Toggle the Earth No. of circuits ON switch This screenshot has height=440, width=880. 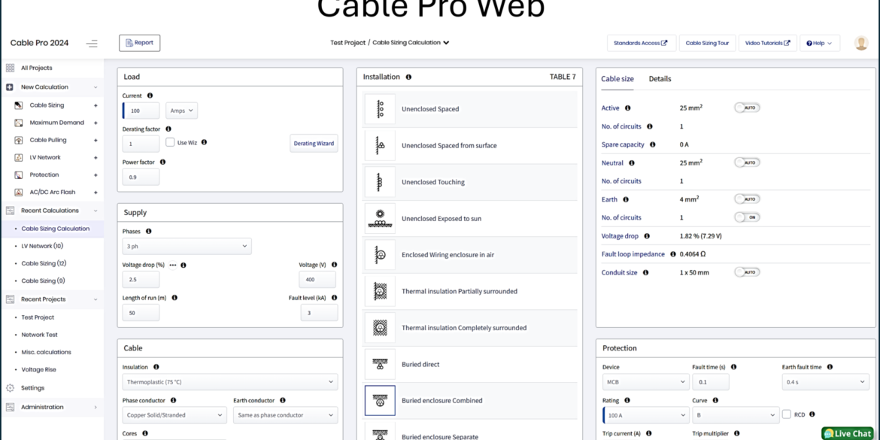(x=747, y=217)
